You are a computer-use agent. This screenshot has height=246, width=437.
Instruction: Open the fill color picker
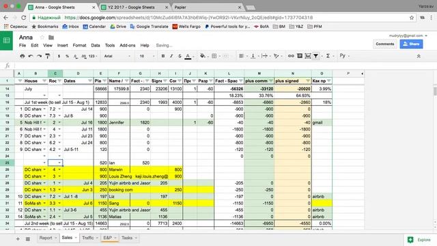pos(203,56)
